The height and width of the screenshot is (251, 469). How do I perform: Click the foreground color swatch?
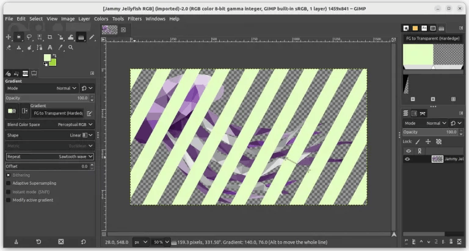point(47,57)
